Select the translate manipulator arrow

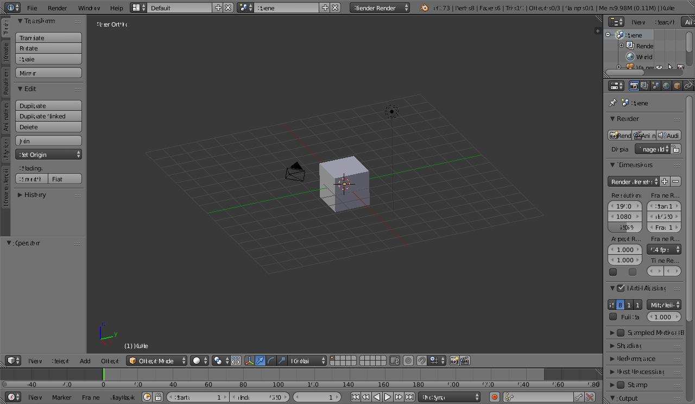tap(260, 361)
